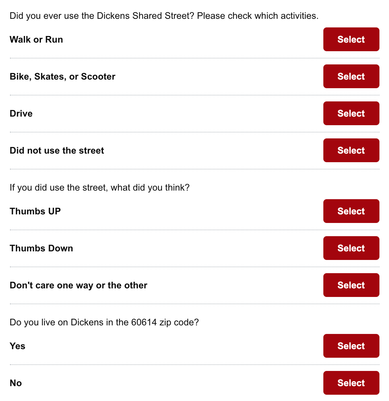Click the "Did not use the street" text
This screenshot has height=401, width=389.
tap(57, 151)
